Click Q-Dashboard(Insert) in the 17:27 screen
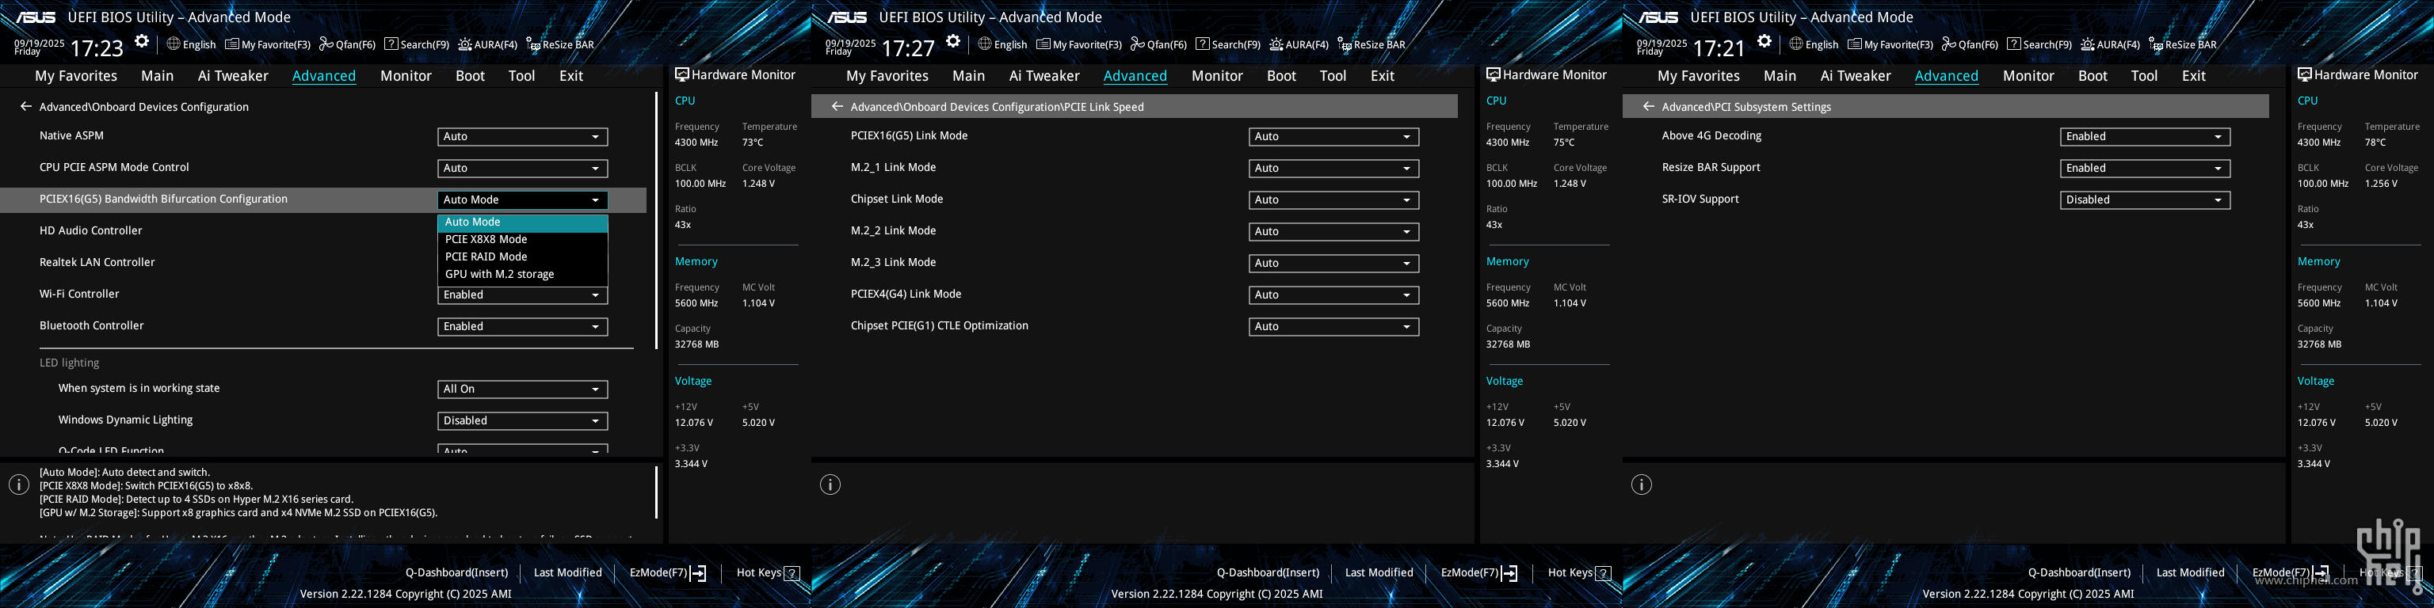Image resolution: width=2434 pixels, height=608 pixels. tap(1268, 573)
